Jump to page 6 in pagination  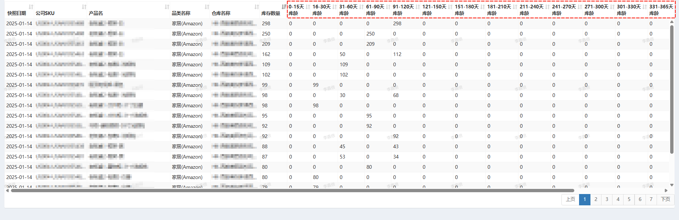click(x=640, y=199)
